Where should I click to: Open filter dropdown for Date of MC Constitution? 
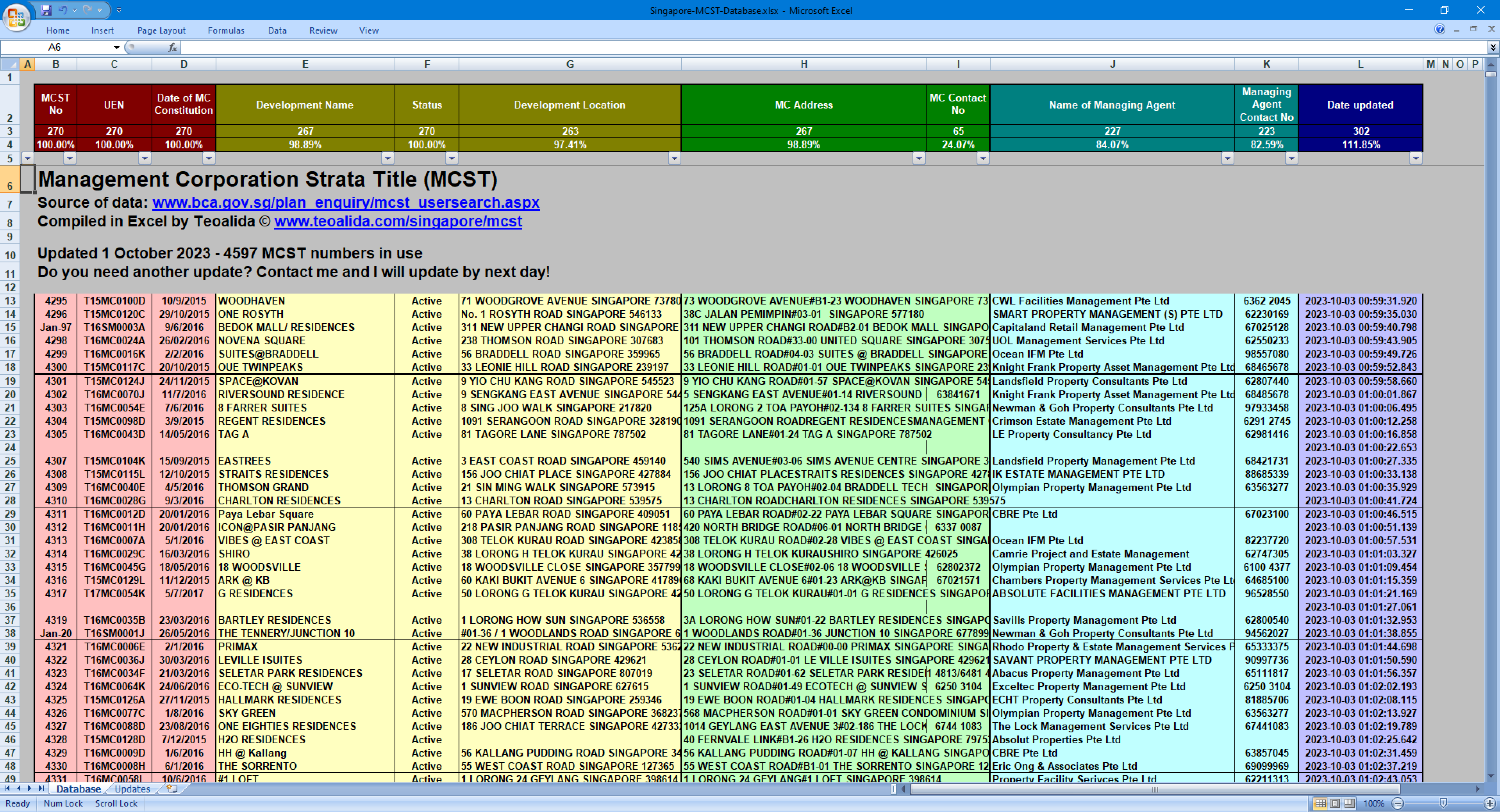(x=209, y=158)
